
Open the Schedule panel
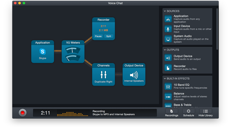(x=188, y=113)
